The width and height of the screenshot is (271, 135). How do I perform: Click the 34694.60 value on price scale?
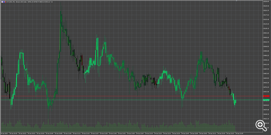(266, 105)
